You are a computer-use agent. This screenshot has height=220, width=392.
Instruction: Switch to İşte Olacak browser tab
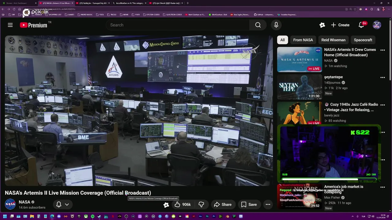tap(166, 3)
